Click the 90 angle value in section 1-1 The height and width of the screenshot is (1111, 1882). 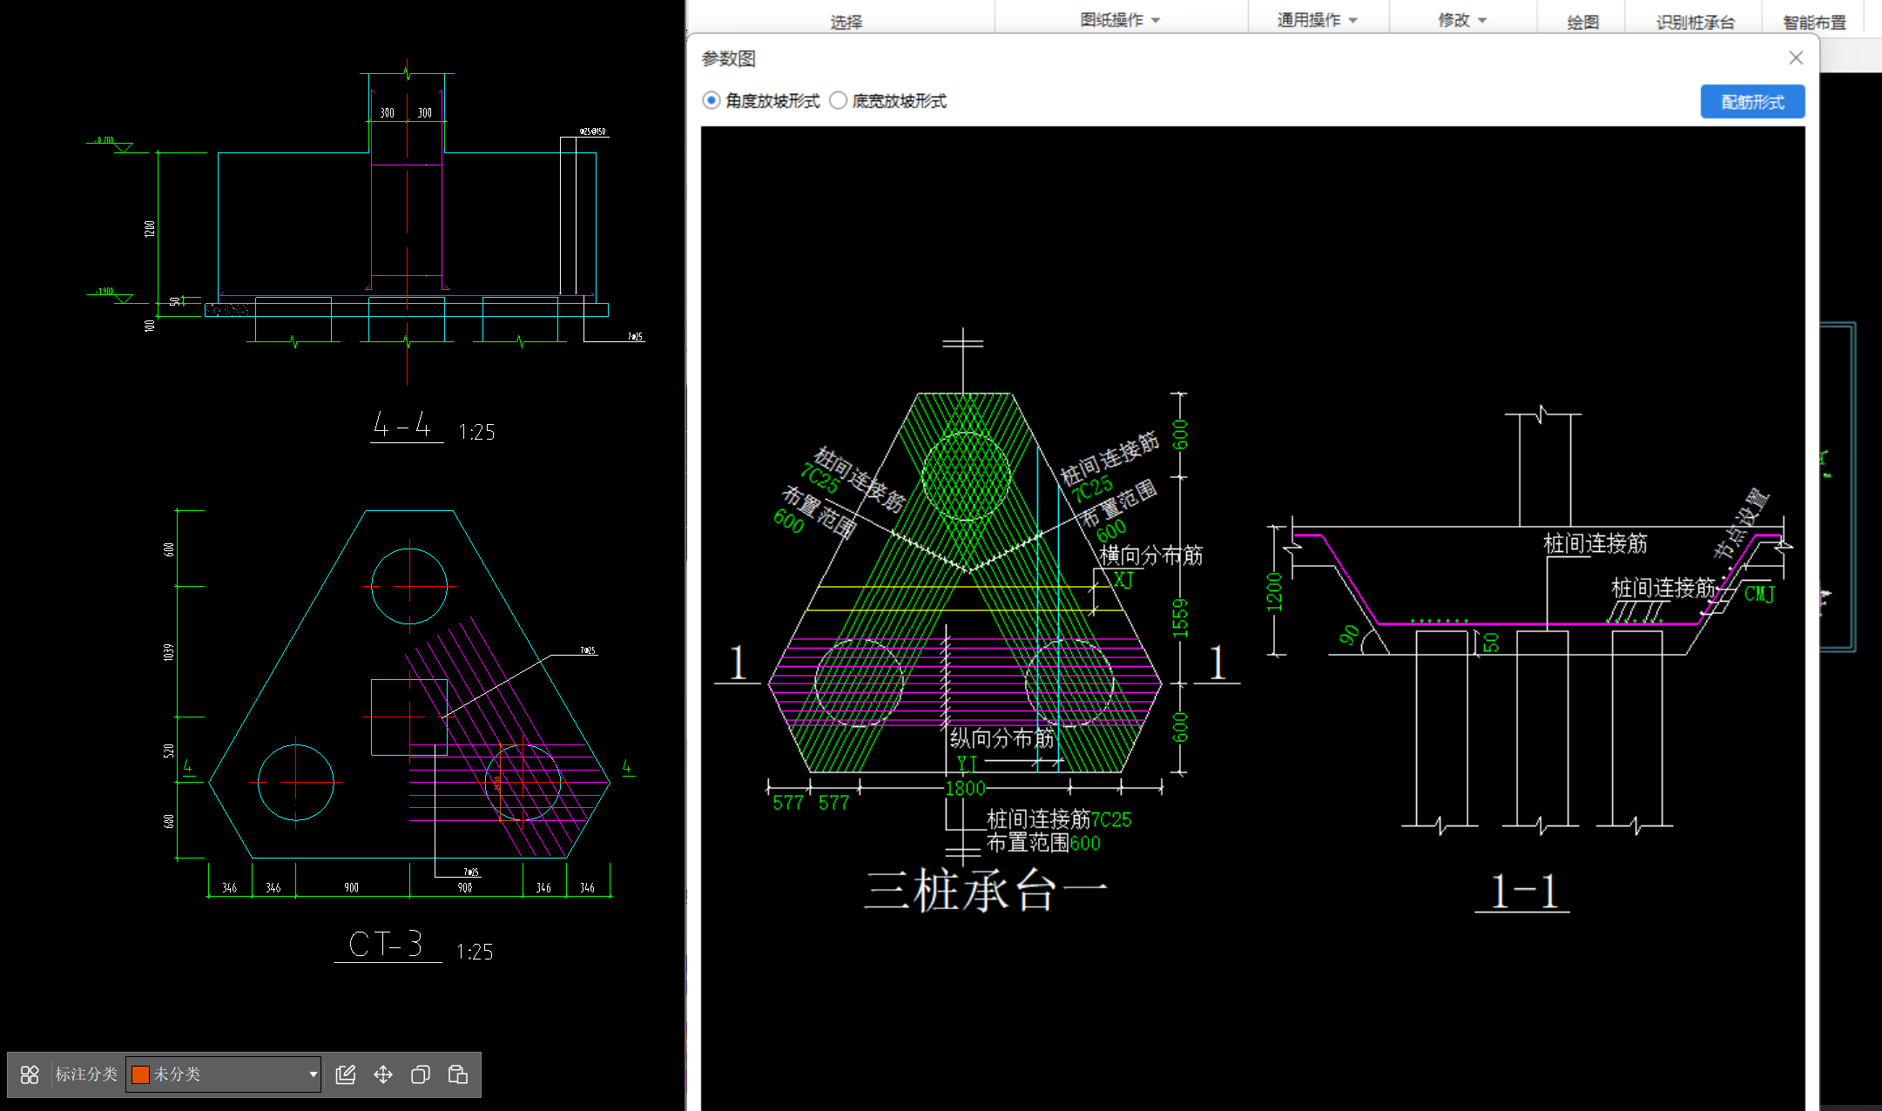(1349, 635)
